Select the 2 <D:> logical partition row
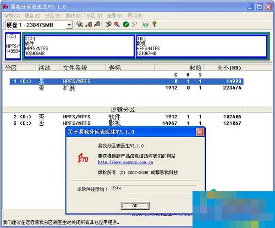 coord(126,117)
